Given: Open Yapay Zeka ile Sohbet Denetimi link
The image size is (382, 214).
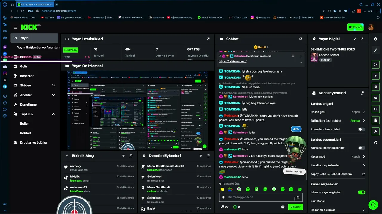Looking at the screenshot, I should [x=338, y=174].
